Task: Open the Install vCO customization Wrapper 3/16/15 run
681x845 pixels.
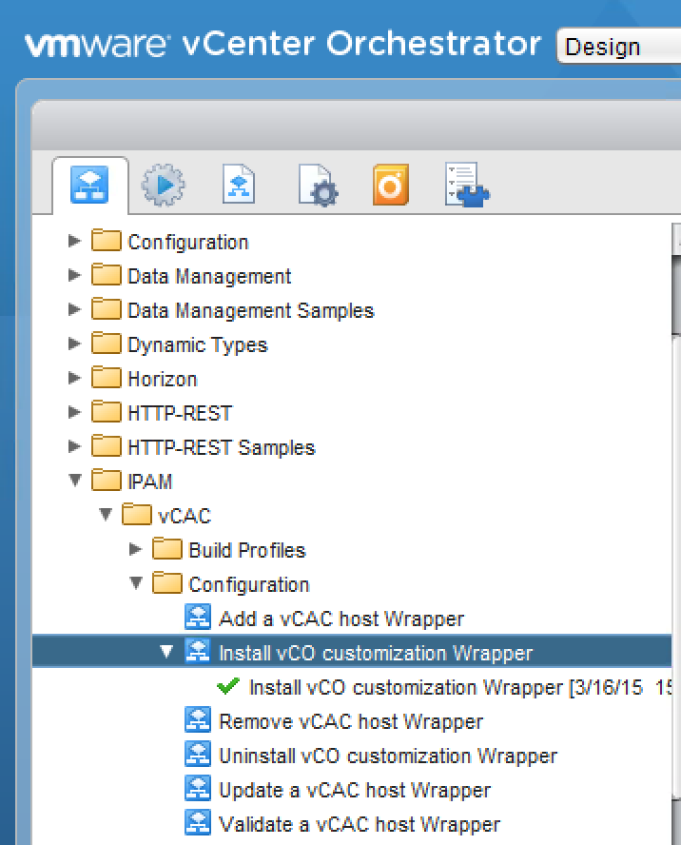Action: click(460, 688)
